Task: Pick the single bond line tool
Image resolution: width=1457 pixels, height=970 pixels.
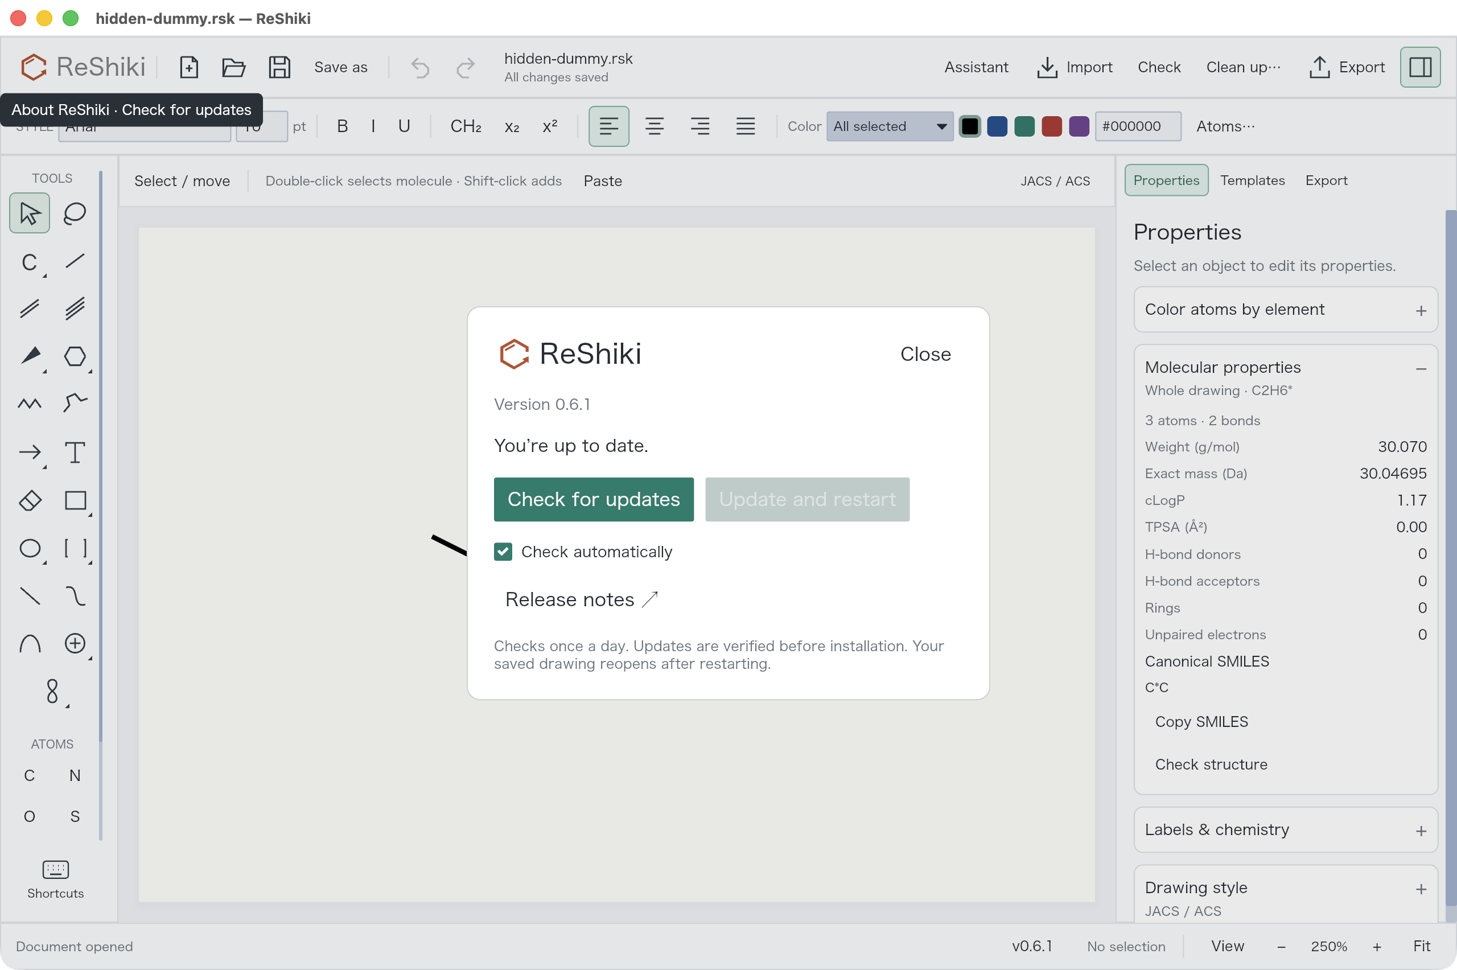Action: (x=75, y=261)
